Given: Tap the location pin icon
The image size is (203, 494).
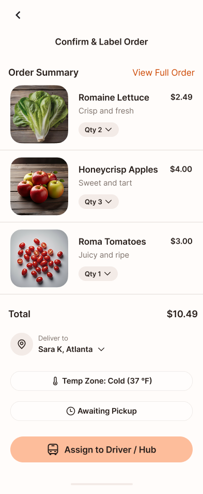Looking at the screenshot, I should [x=22, y=344].
